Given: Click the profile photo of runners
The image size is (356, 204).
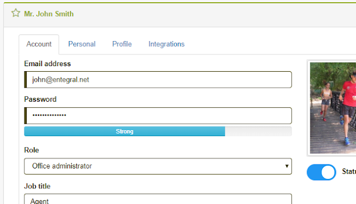Looking at the screenshot, I should point(333,108).
